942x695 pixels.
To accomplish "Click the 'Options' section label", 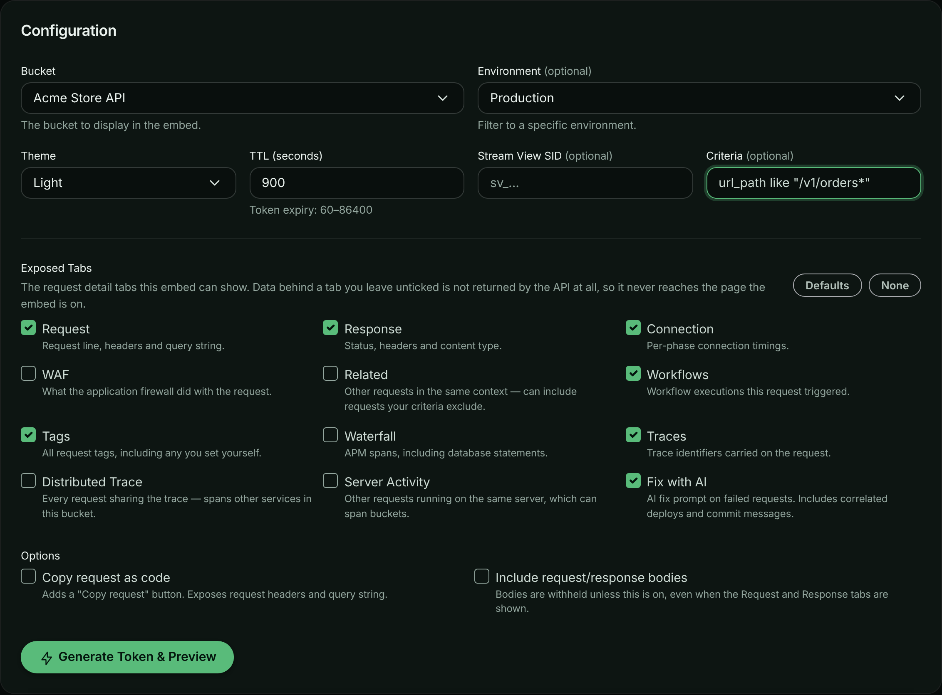I will pos(40,556).
